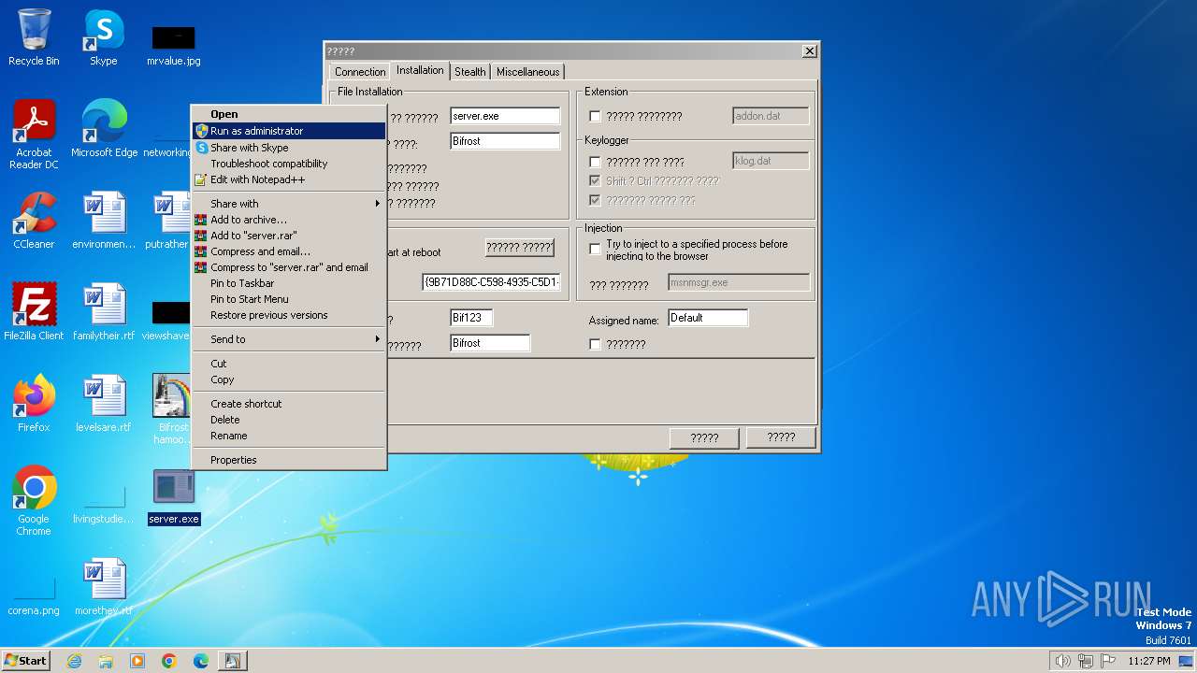Click the Assigned name Default field
The height and width of the screenshot is (673, 1197).
pyautogui.click(x=708, y=318)
